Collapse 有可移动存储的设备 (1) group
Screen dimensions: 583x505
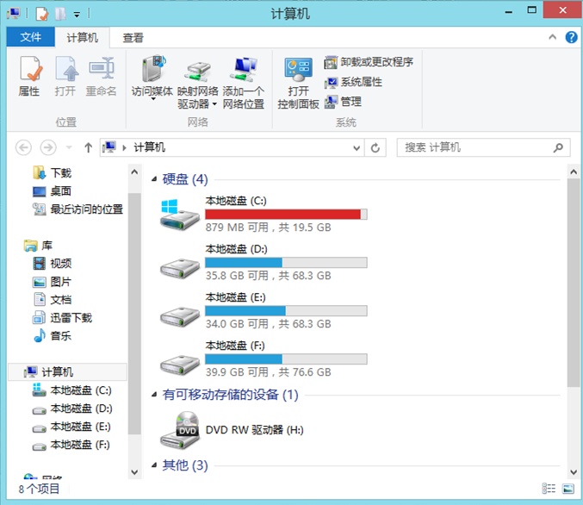pyautogui.click(x=154, y=395)
